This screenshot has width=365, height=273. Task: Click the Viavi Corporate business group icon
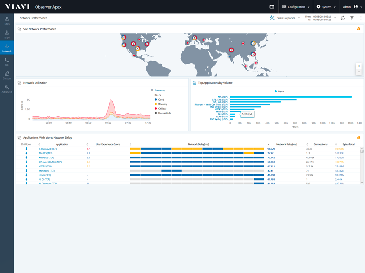click(272, 18)
